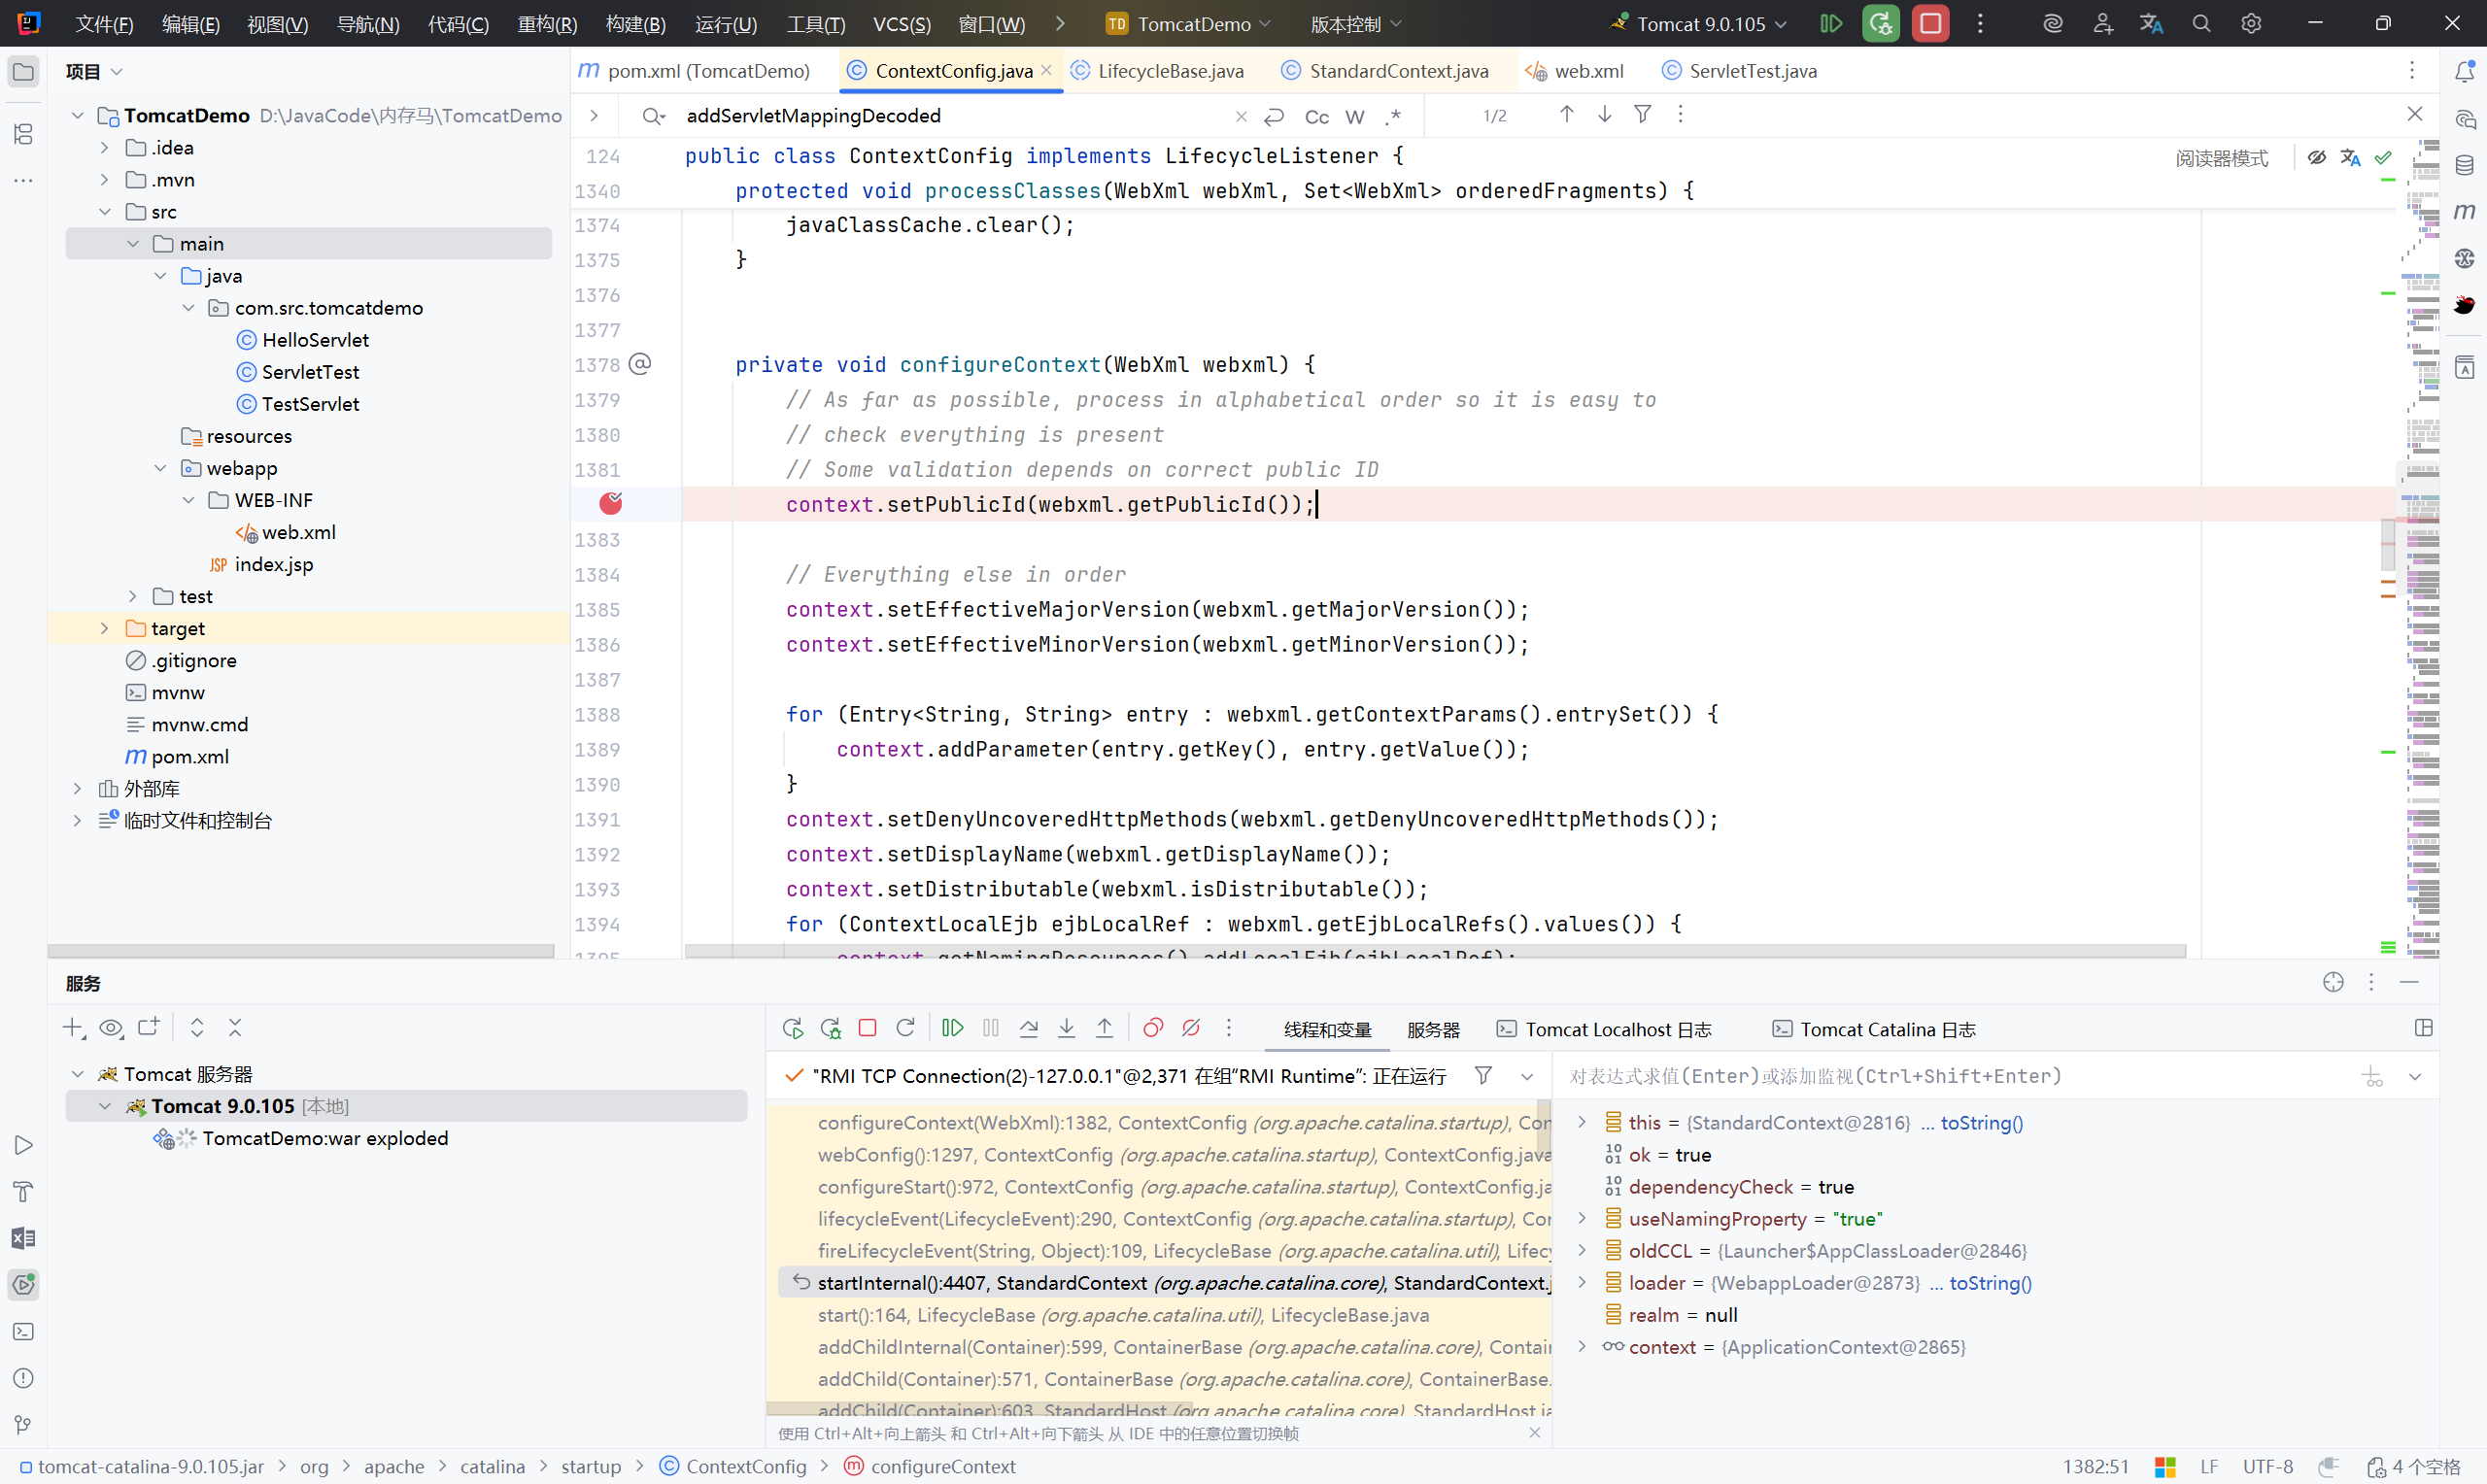Viewport: 2487px width, 1484px height.
Task: Open View Breakpoints red circles icon
Action: pyautogui.click(x=1152, y=1028)
